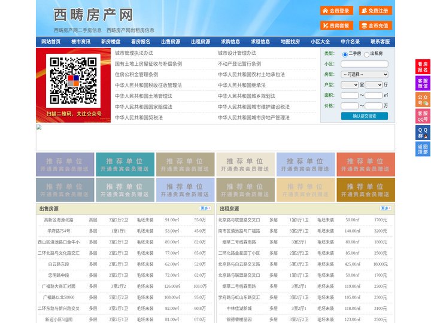Open the 求购信息 navigation item
The image size is (431, 323).
(x=230, y=41)
